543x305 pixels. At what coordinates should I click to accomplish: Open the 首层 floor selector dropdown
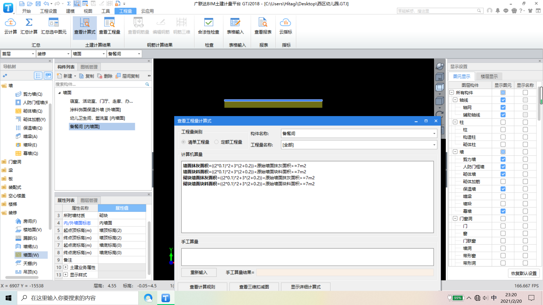[x=33, y=54]
